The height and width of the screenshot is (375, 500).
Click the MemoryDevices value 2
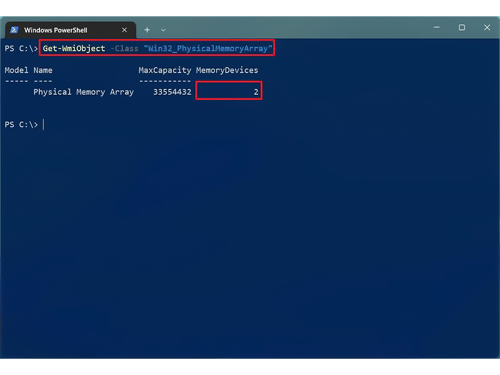[256, 92]
